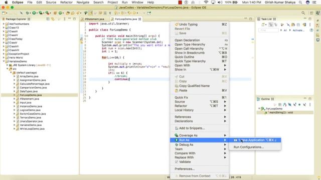Click the Java perspective icon
The height and width of the screenshot is (180, 321).
point(317,13)
